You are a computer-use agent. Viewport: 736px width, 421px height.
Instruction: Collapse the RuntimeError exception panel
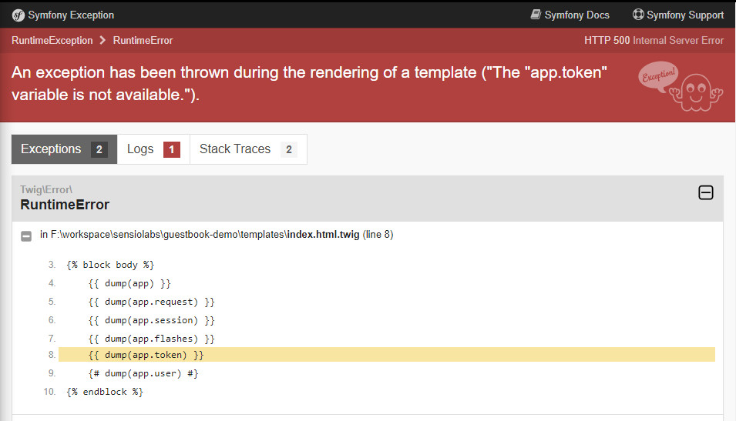coord(705,192)
